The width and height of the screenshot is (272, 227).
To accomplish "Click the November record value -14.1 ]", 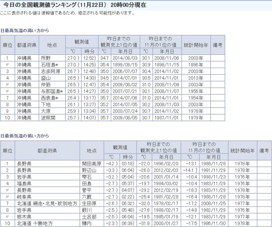I will [x=190, y=170].
